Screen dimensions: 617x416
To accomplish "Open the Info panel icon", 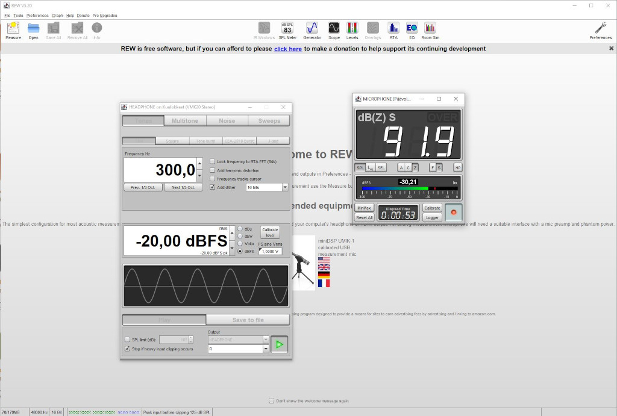I will (97, 31).
